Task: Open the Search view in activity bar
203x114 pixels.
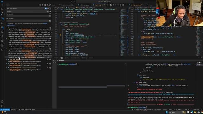Action: tap(2, 13)
